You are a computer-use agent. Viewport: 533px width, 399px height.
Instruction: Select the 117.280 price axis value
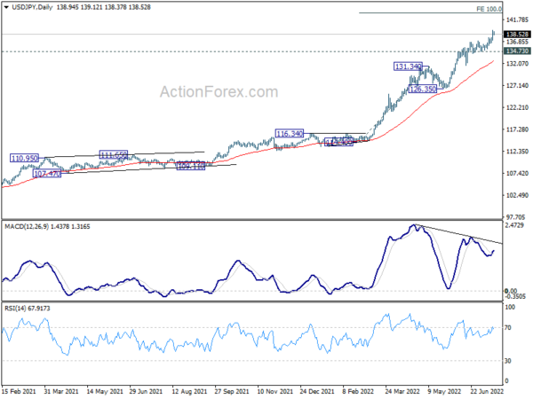click(517, 129)
